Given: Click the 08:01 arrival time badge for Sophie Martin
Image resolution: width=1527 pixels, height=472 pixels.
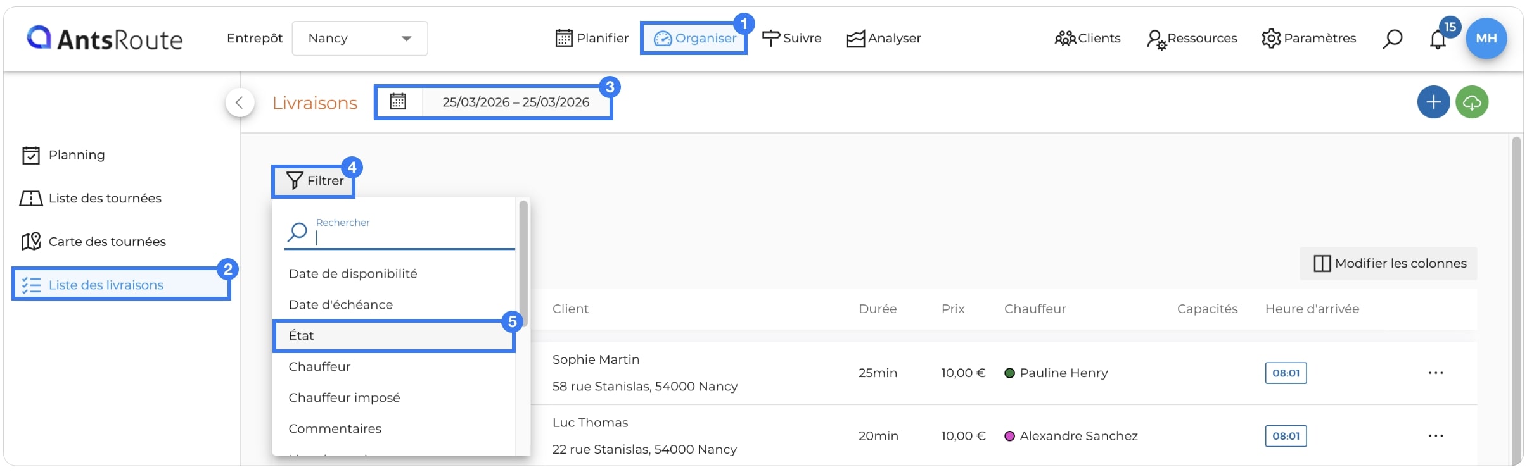Looking at the screenshot, I should 1286,373.
